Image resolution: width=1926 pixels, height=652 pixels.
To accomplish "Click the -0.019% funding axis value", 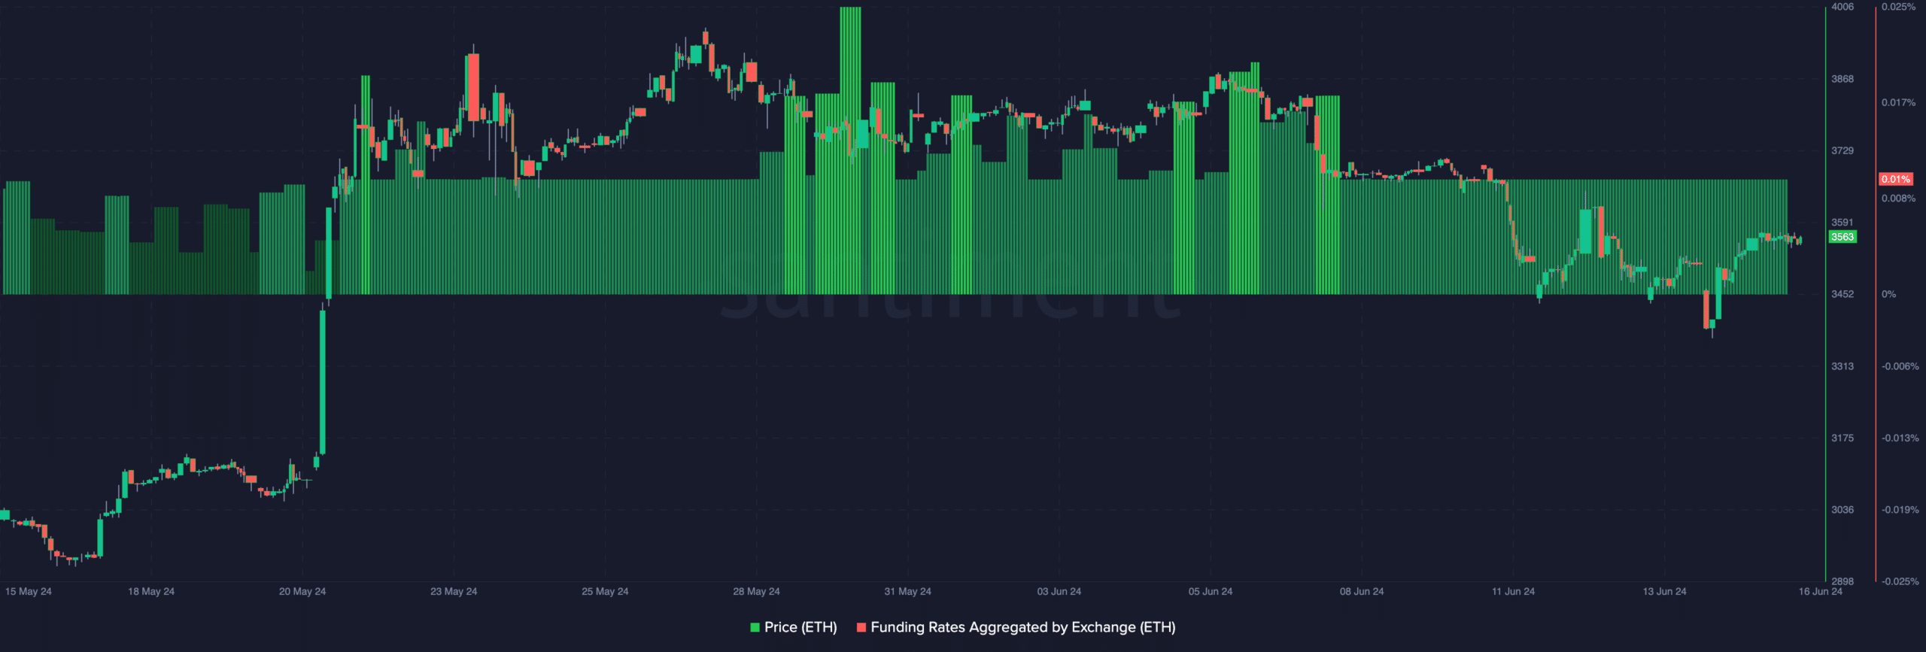I will [x=1900, y=510].
